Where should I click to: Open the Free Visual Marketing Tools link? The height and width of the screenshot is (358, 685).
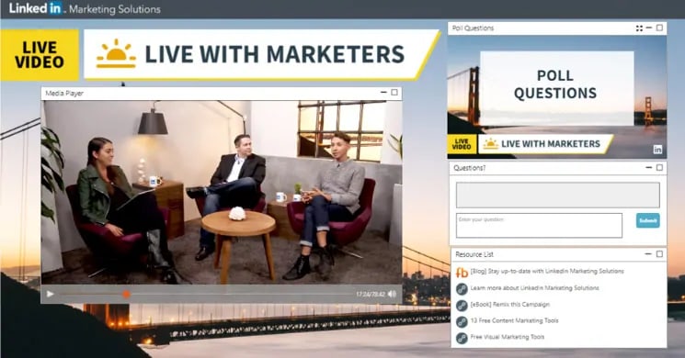tap(508, 337)
